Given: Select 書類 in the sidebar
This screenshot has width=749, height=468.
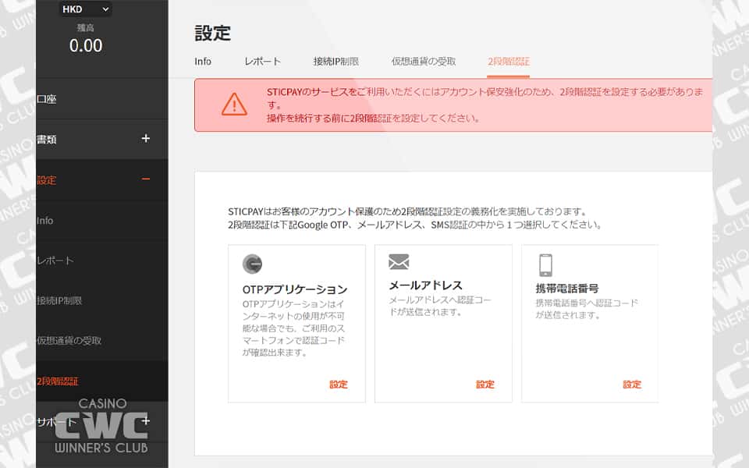Looking at the screenshot, I should (x=46, y=140).
